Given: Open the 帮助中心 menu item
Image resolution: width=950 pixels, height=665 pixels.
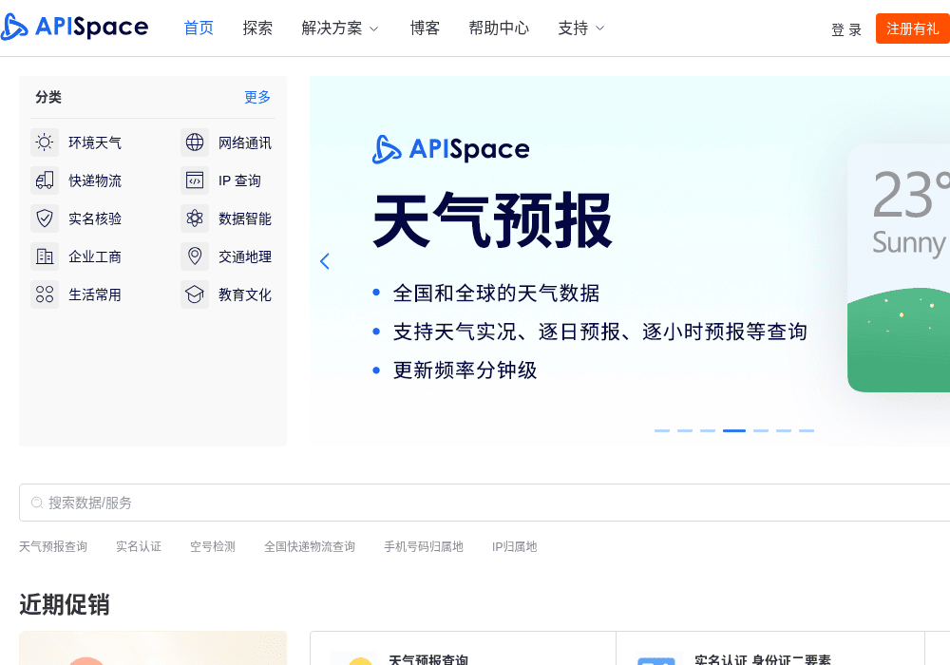Looking at the screenshot, I should [x=499, y=28].
